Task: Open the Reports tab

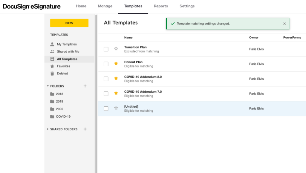Action: coord(161,6)
